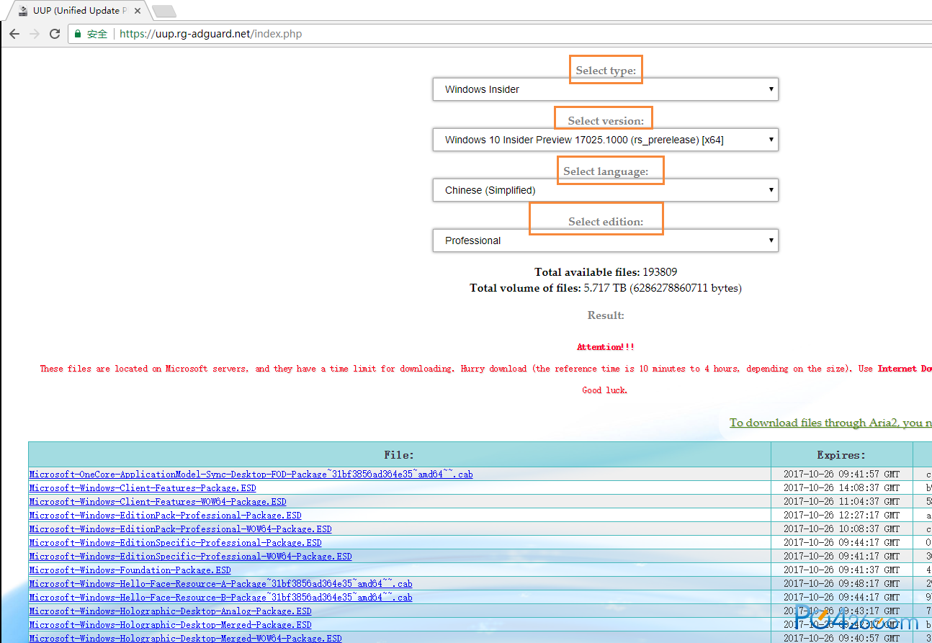Open the Windows Insider type dropdown
932x643 pixels.
pos(606,89)
